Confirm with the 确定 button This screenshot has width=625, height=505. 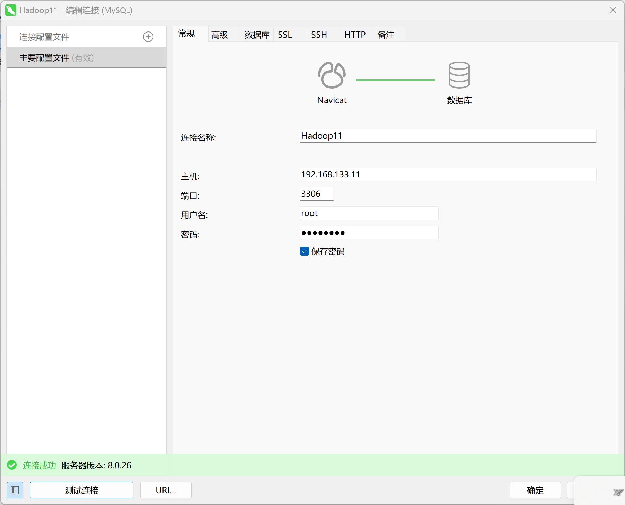535,490
